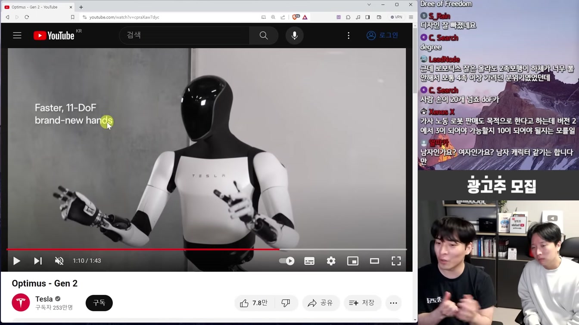The image size is (579, 325).
Task: Toggle the autoplay switch
Action: tap(286, 261)
